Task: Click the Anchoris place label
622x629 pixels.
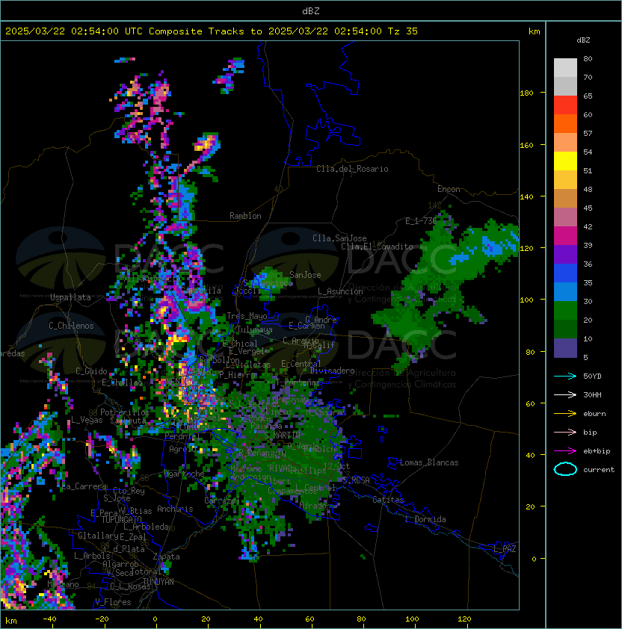Action: [x=175, y=509]
